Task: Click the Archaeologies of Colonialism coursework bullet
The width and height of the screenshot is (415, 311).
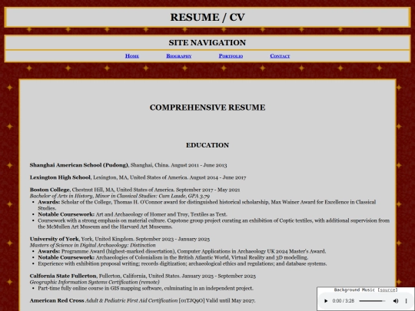Action: pyautogui.click(x=173, y=257)
